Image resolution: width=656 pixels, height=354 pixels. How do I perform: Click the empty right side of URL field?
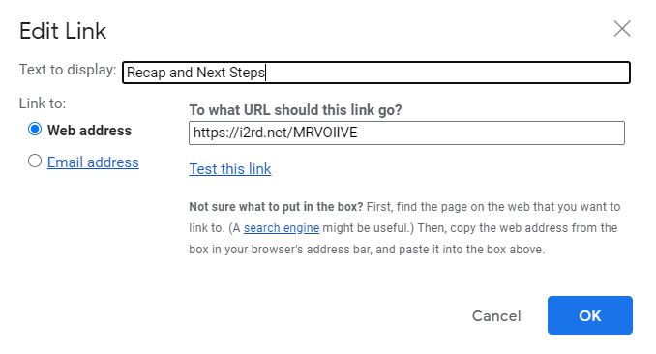coord(490,133)
